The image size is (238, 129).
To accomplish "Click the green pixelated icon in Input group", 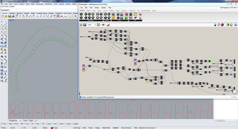I will (126, 18).
